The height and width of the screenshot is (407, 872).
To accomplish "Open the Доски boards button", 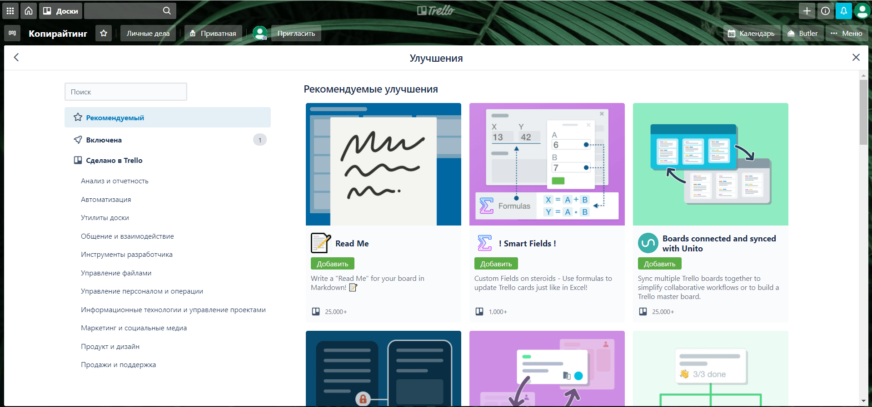I will tap(60, 10).
